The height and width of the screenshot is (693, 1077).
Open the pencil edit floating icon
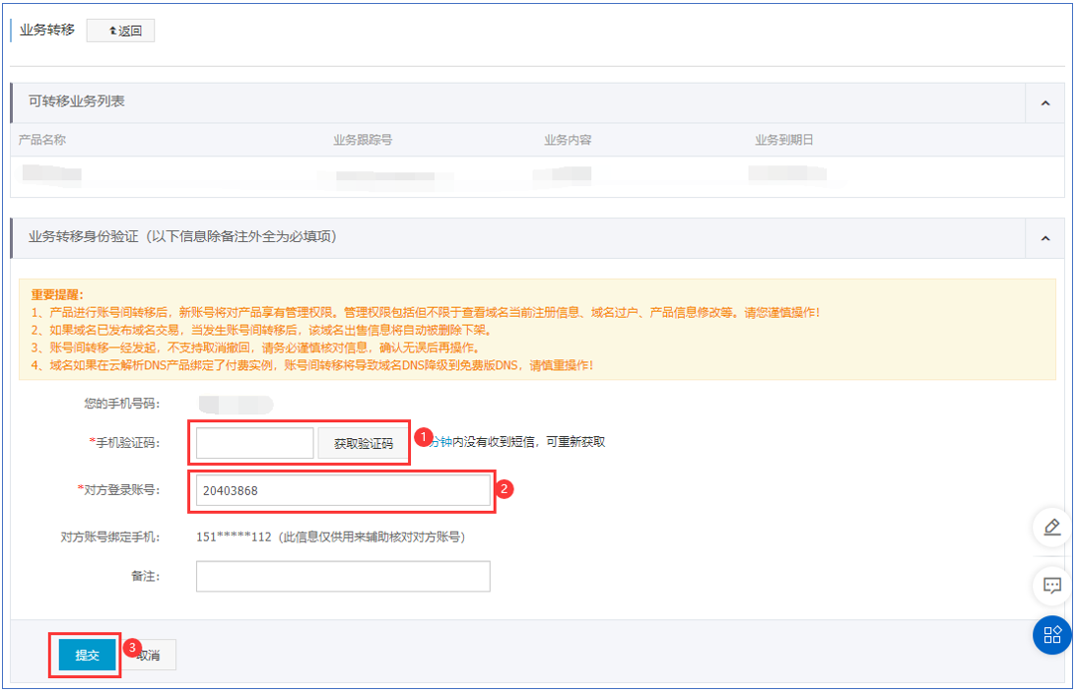pyautogui.click(x=1051, y=528)
